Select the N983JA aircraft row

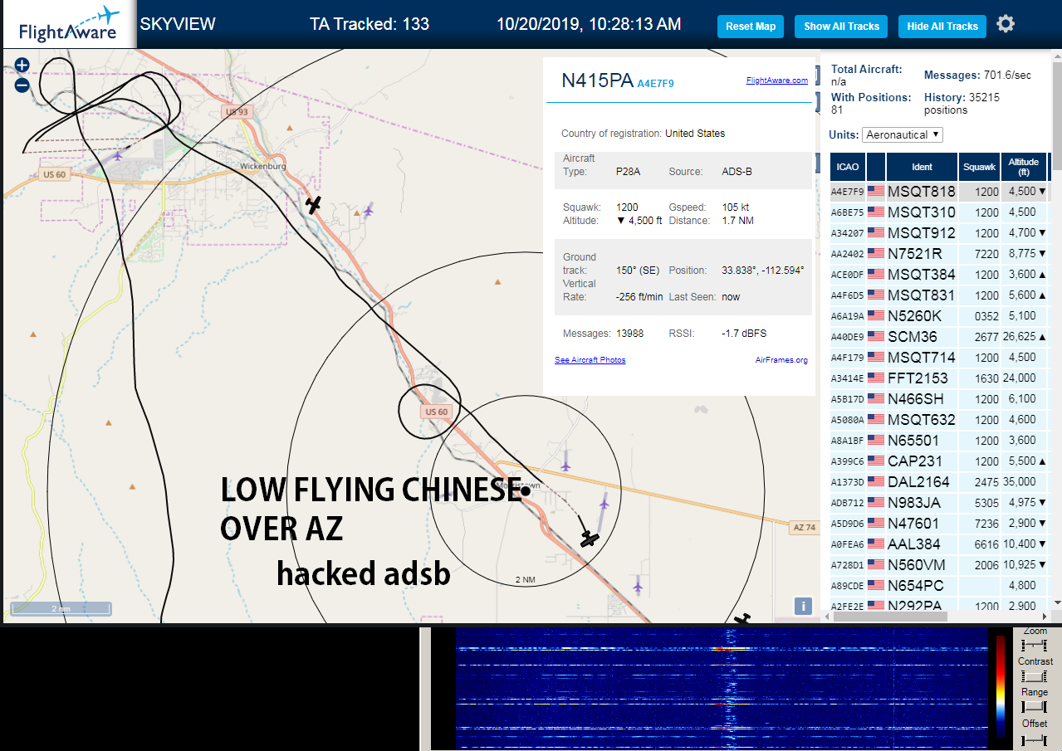tap(938, 502)
